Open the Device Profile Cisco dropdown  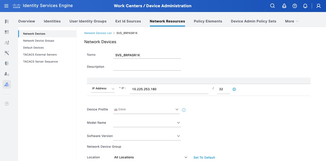pos(147,110)
